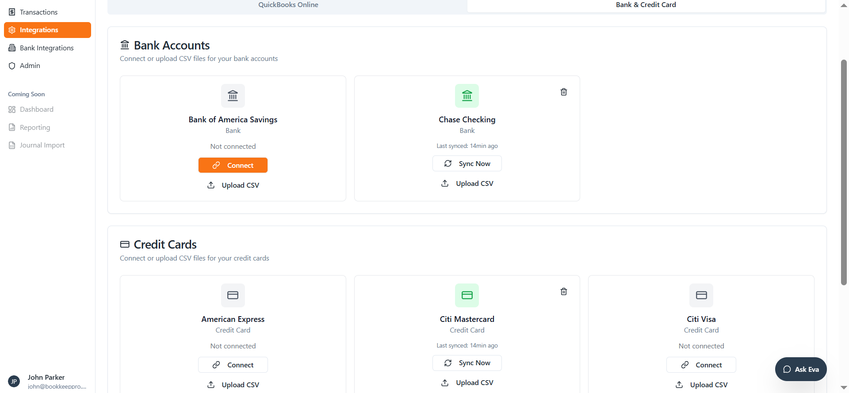Image resolution: width=849 pixels, height=393 pixels.
Task: Sync Chase Checking now
Action: (x=467, y=163)
